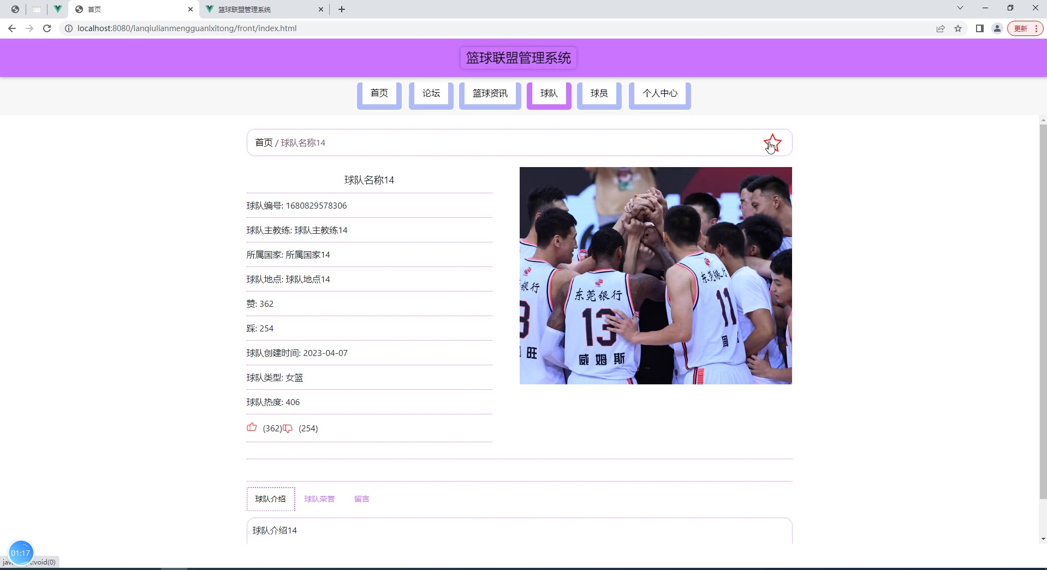Switch to the pinned green V tab
The image size is (1047, 570).
click(x=57, y=9)
